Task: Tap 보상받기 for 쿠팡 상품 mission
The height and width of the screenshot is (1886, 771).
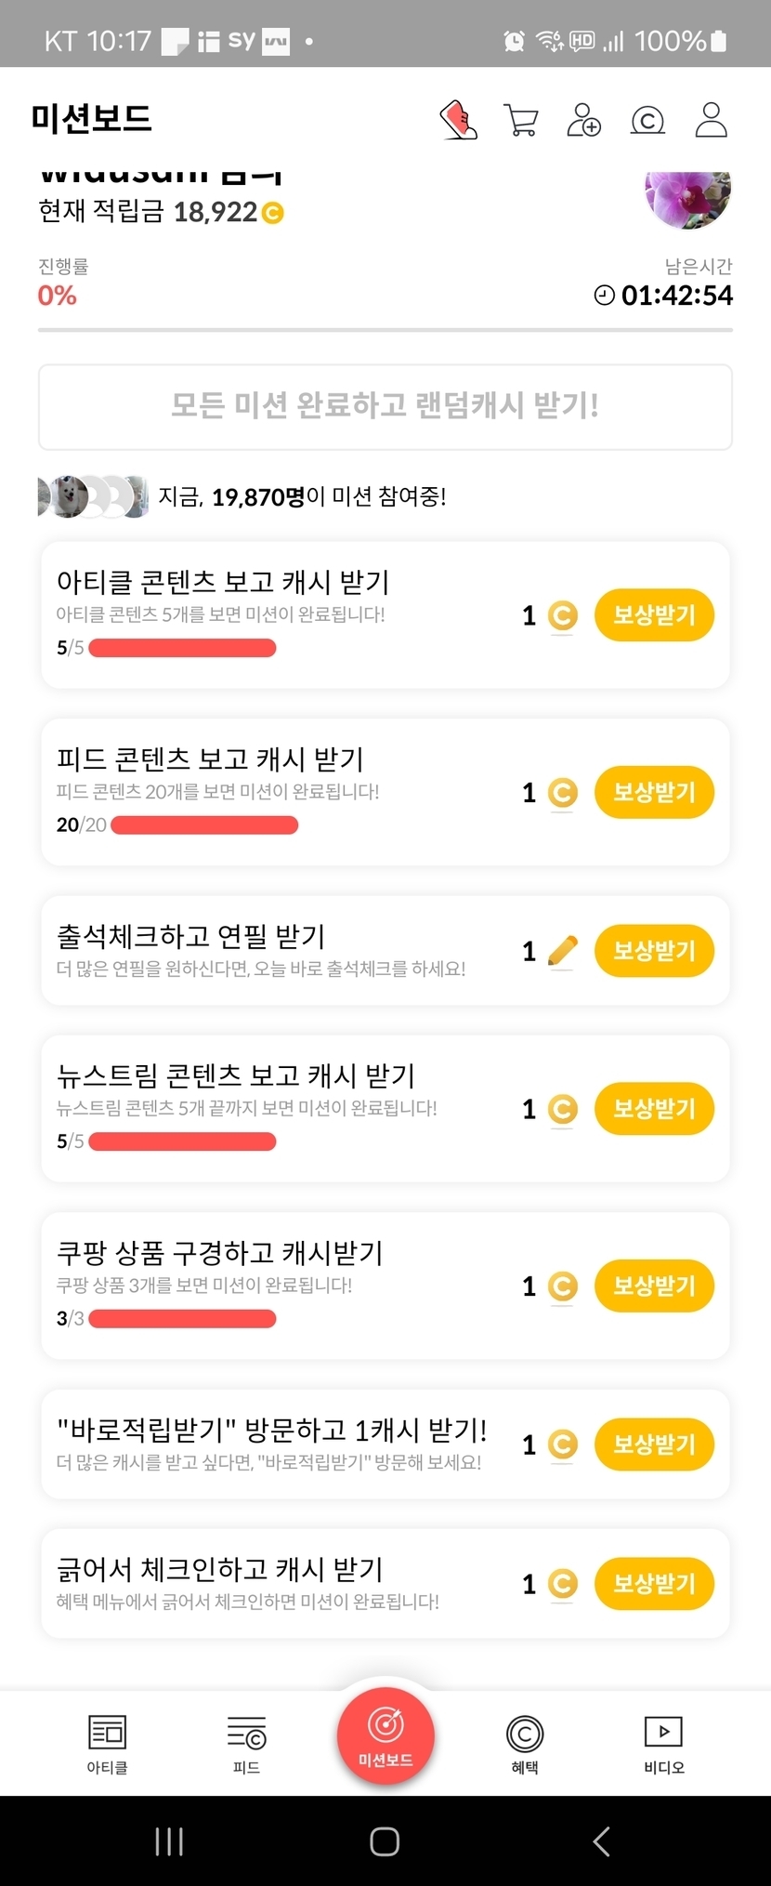Action: coord(654,1286)
